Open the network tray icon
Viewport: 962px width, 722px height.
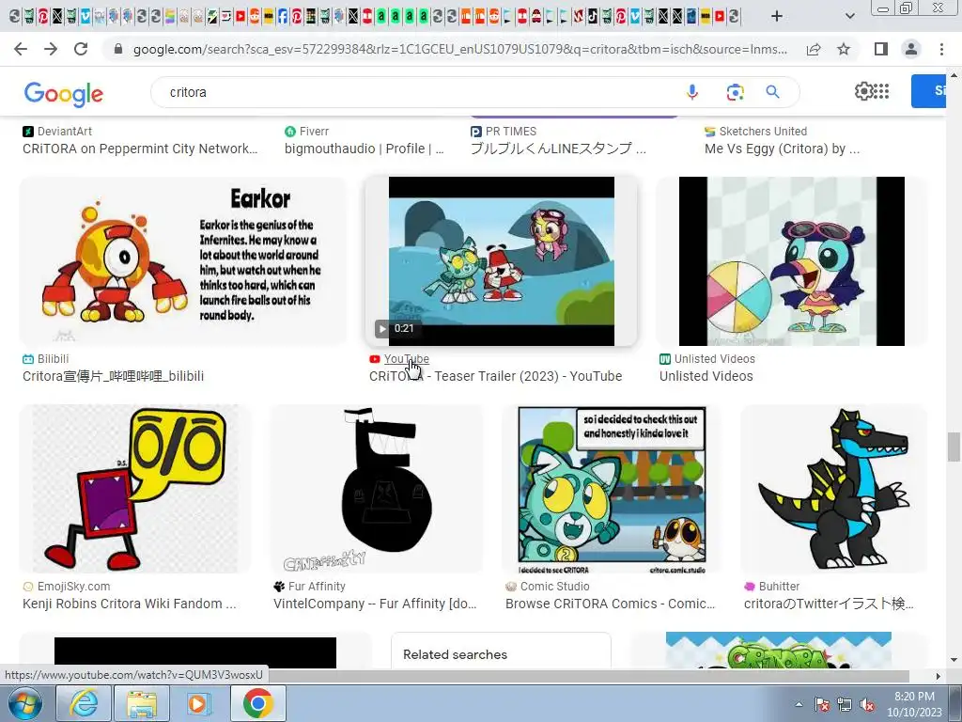pos(845,704)
